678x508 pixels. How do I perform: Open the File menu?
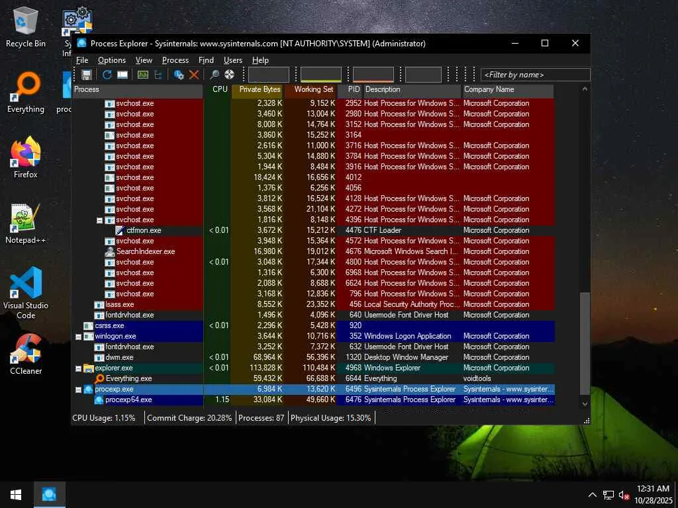coord(82,60)
